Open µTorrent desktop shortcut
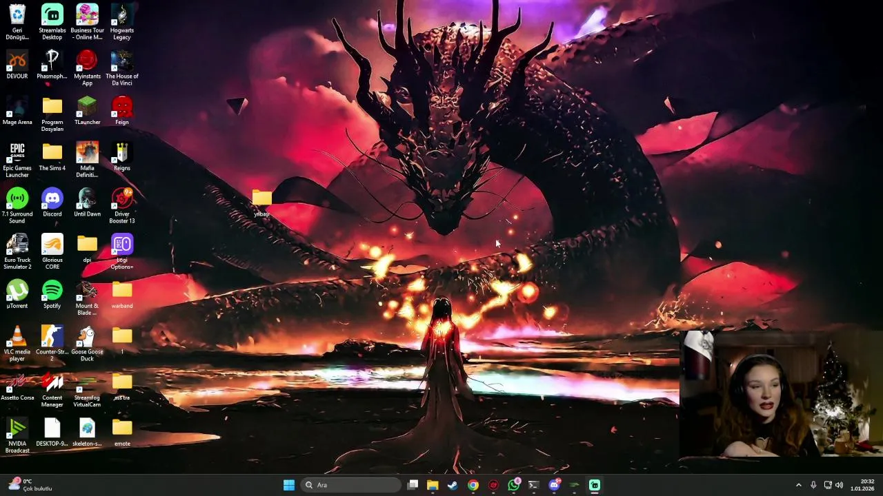 point(17,295)
